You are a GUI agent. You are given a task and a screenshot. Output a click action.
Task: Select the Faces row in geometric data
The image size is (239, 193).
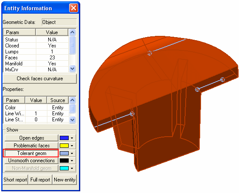coord(36,58)
